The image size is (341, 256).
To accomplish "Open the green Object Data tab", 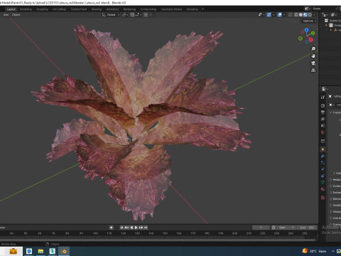I will pos(323,183).
